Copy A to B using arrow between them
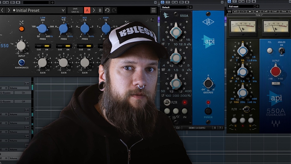This screenshot has height=164, width=291. pos(94,10)
